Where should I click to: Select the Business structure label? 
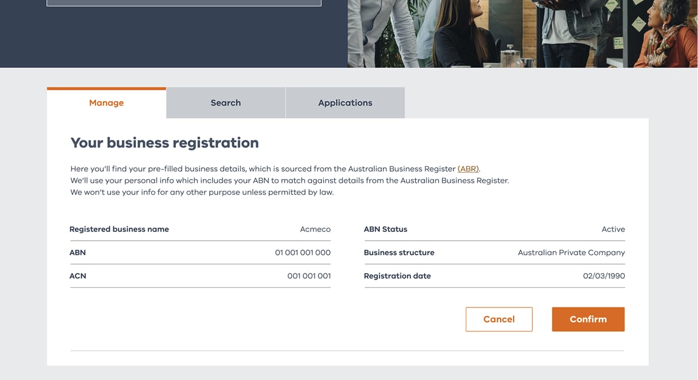coord(399,253)
